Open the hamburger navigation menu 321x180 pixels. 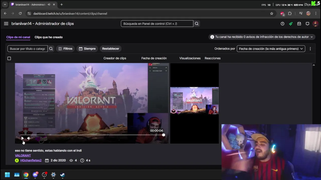click(x=6, y=23)
